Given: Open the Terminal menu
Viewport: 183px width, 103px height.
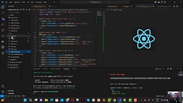Looking at the screenshot, I should (x=39, y=2).
